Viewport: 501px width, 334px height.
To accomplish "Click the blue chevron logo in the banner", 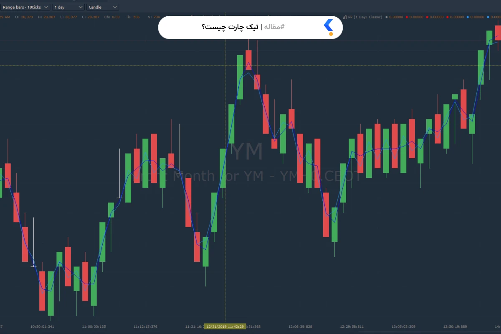I will point(329,27).
